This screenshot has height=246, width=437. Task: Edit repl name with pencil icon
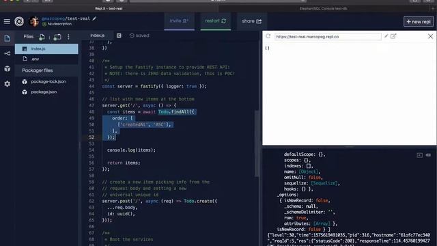coord(94,18)
